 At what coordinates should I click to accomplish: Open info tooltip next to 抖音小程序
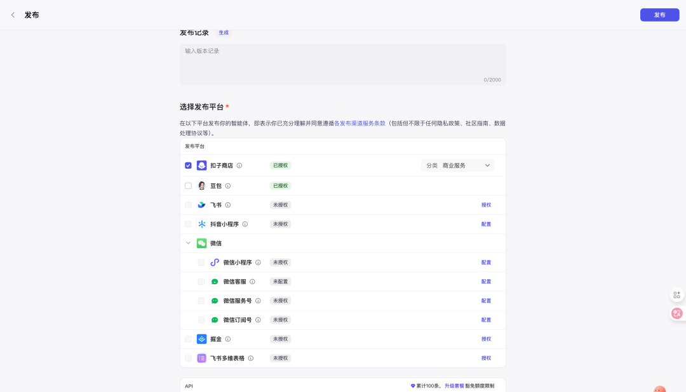[x=245, y=224]
